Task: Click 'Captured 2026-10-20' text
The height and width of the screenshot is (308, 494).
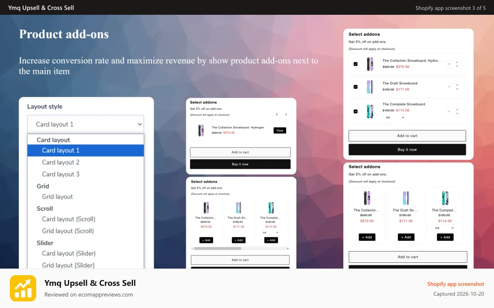Action: (459, 294)
